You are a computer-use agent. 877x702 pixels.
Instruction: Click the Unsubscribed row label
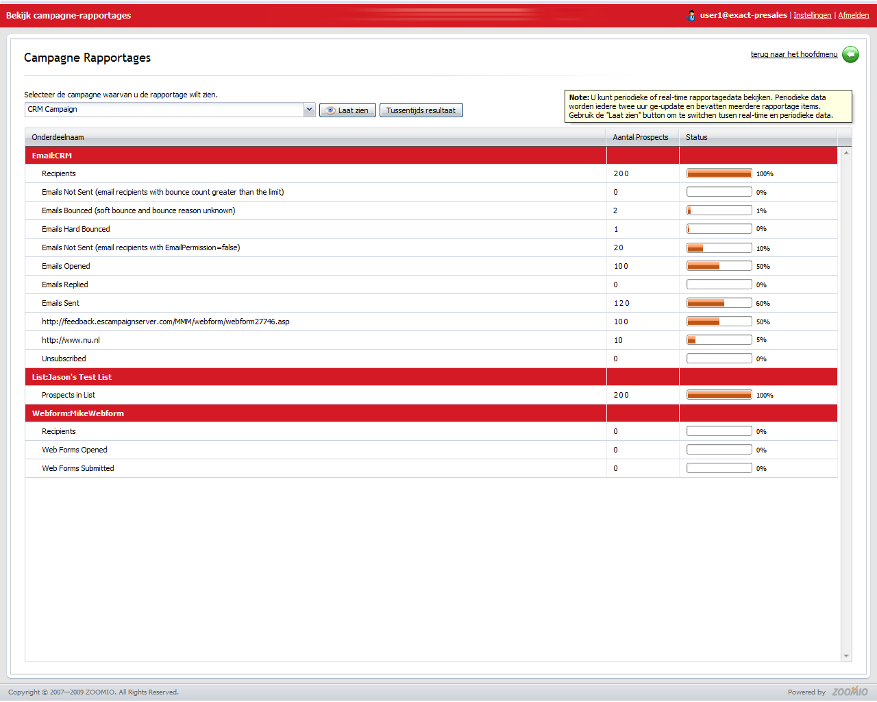(64, 359)
